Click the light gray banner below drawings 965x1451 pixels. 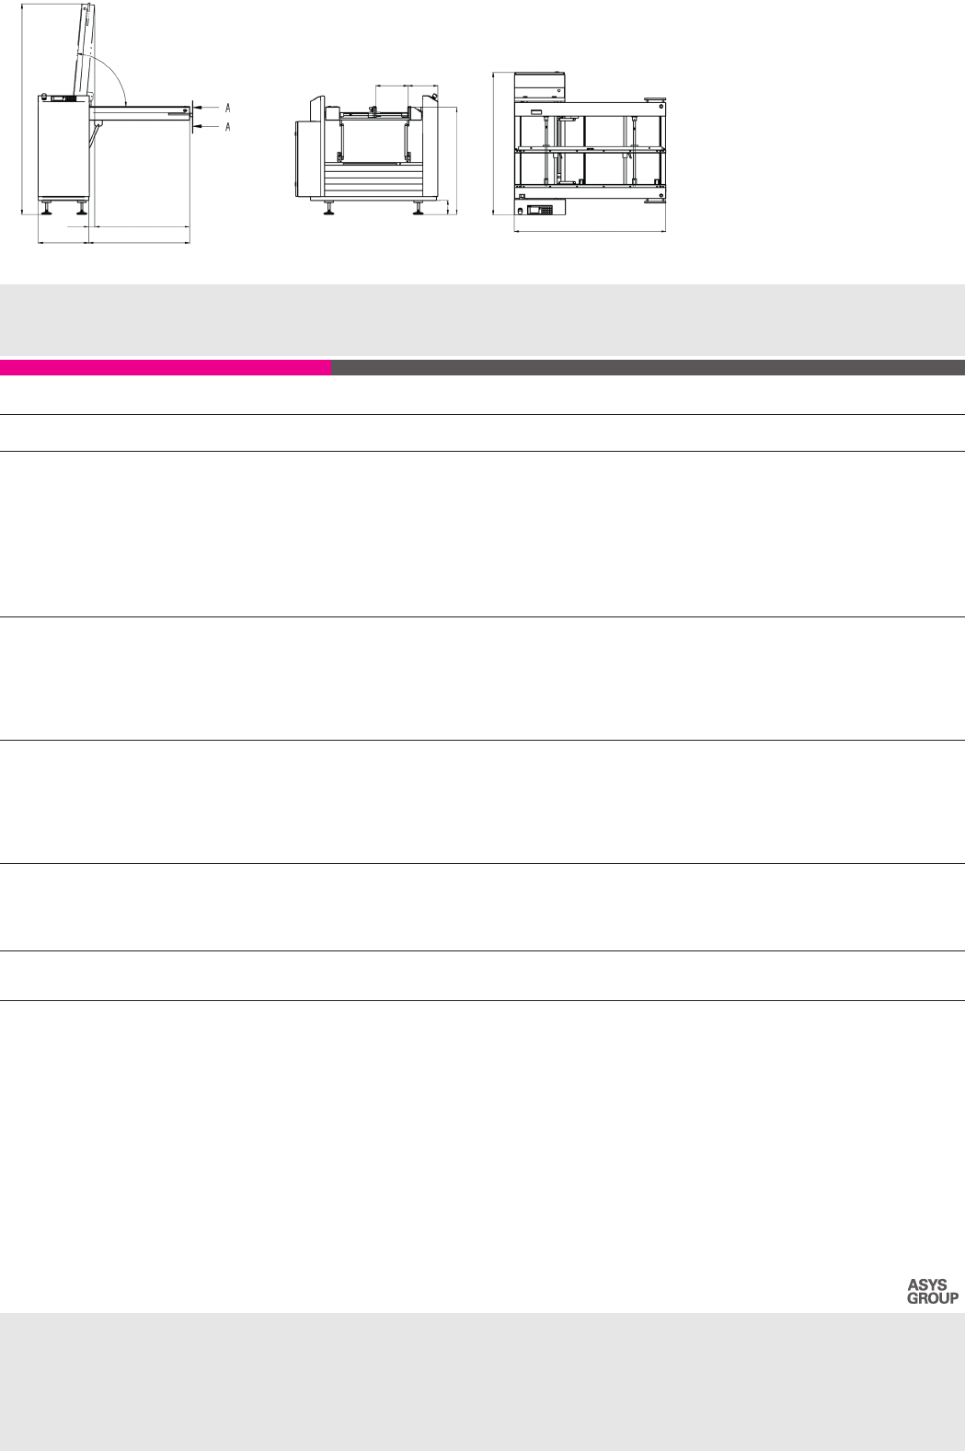(x=482, y=319)
